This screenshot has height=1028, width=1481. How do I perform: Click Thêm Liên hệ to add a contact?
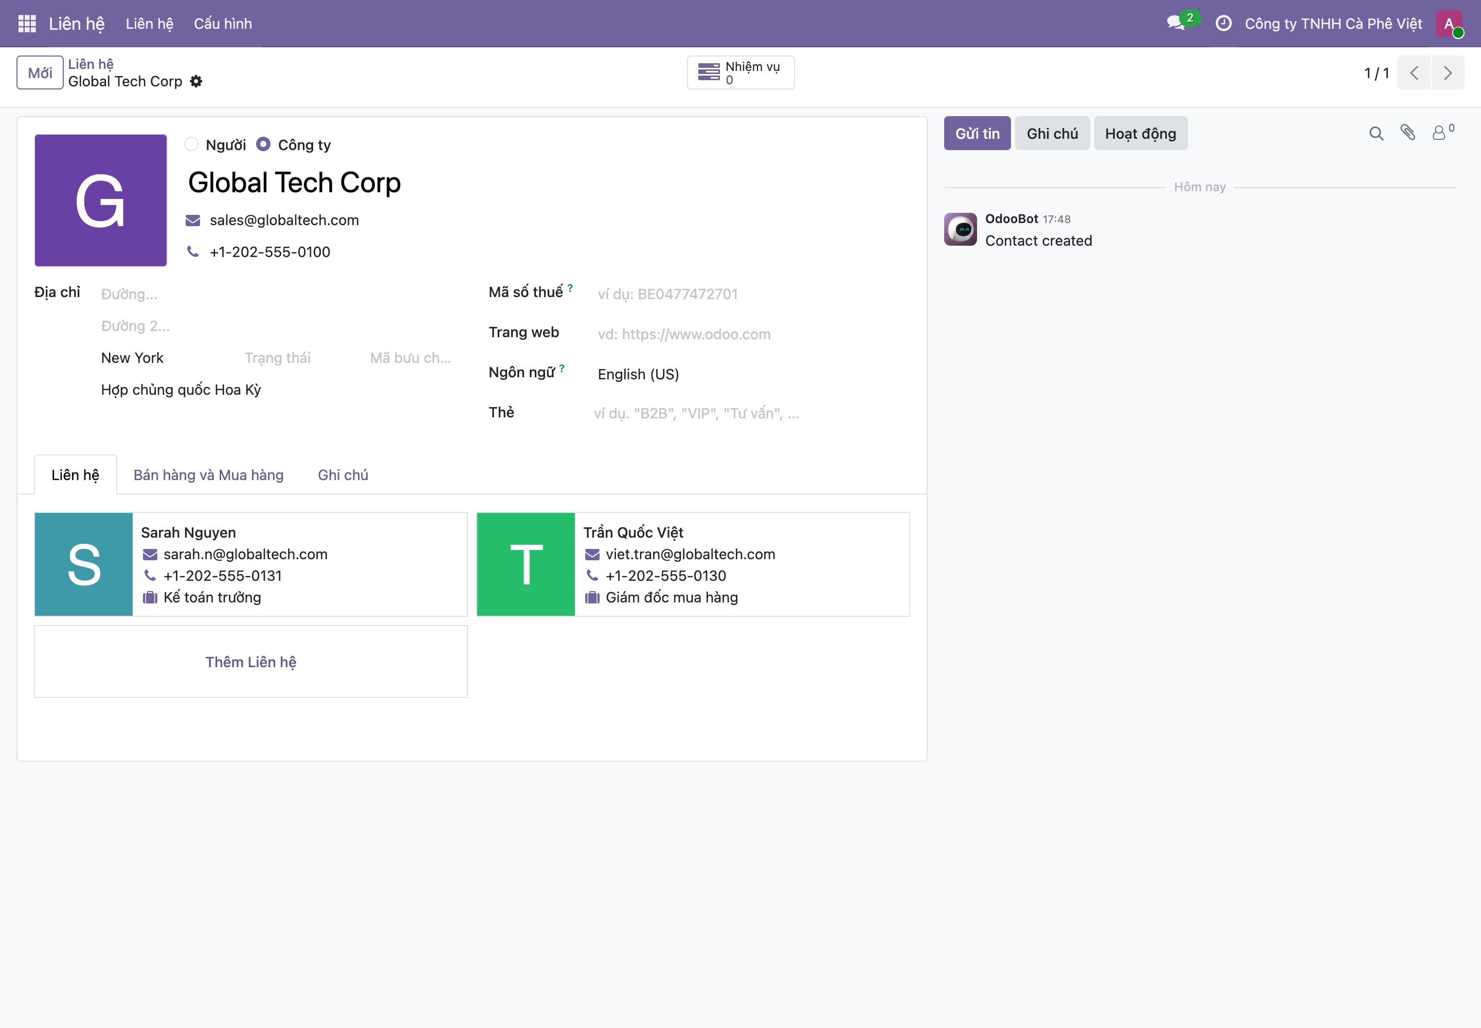251,662
